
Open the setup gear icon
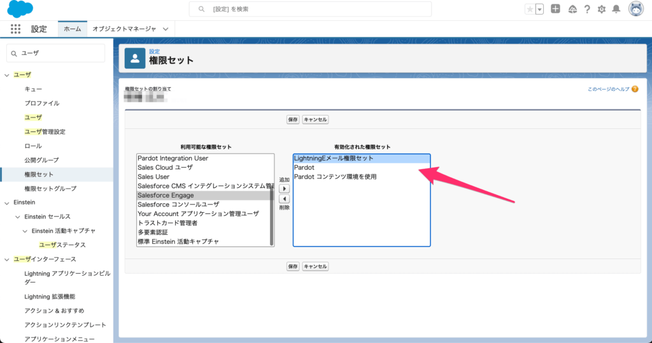[602, 9]
